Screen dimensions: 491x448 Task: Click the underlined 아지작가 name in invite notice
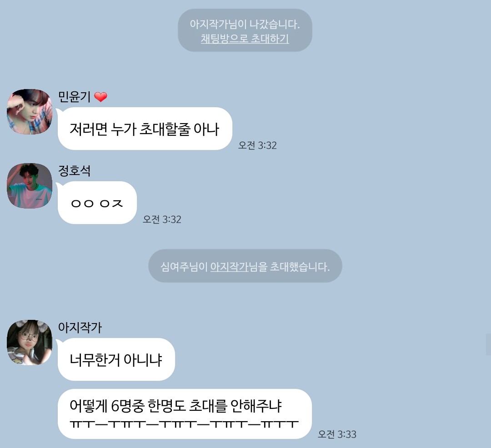[229, 267]
